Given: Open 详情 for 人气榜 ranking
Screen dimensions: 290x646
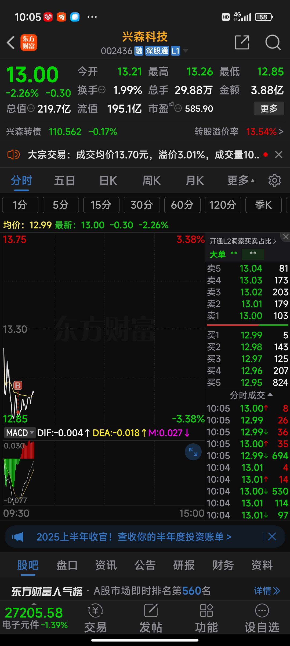Looking at the screenshot, I should coord(267,591).
